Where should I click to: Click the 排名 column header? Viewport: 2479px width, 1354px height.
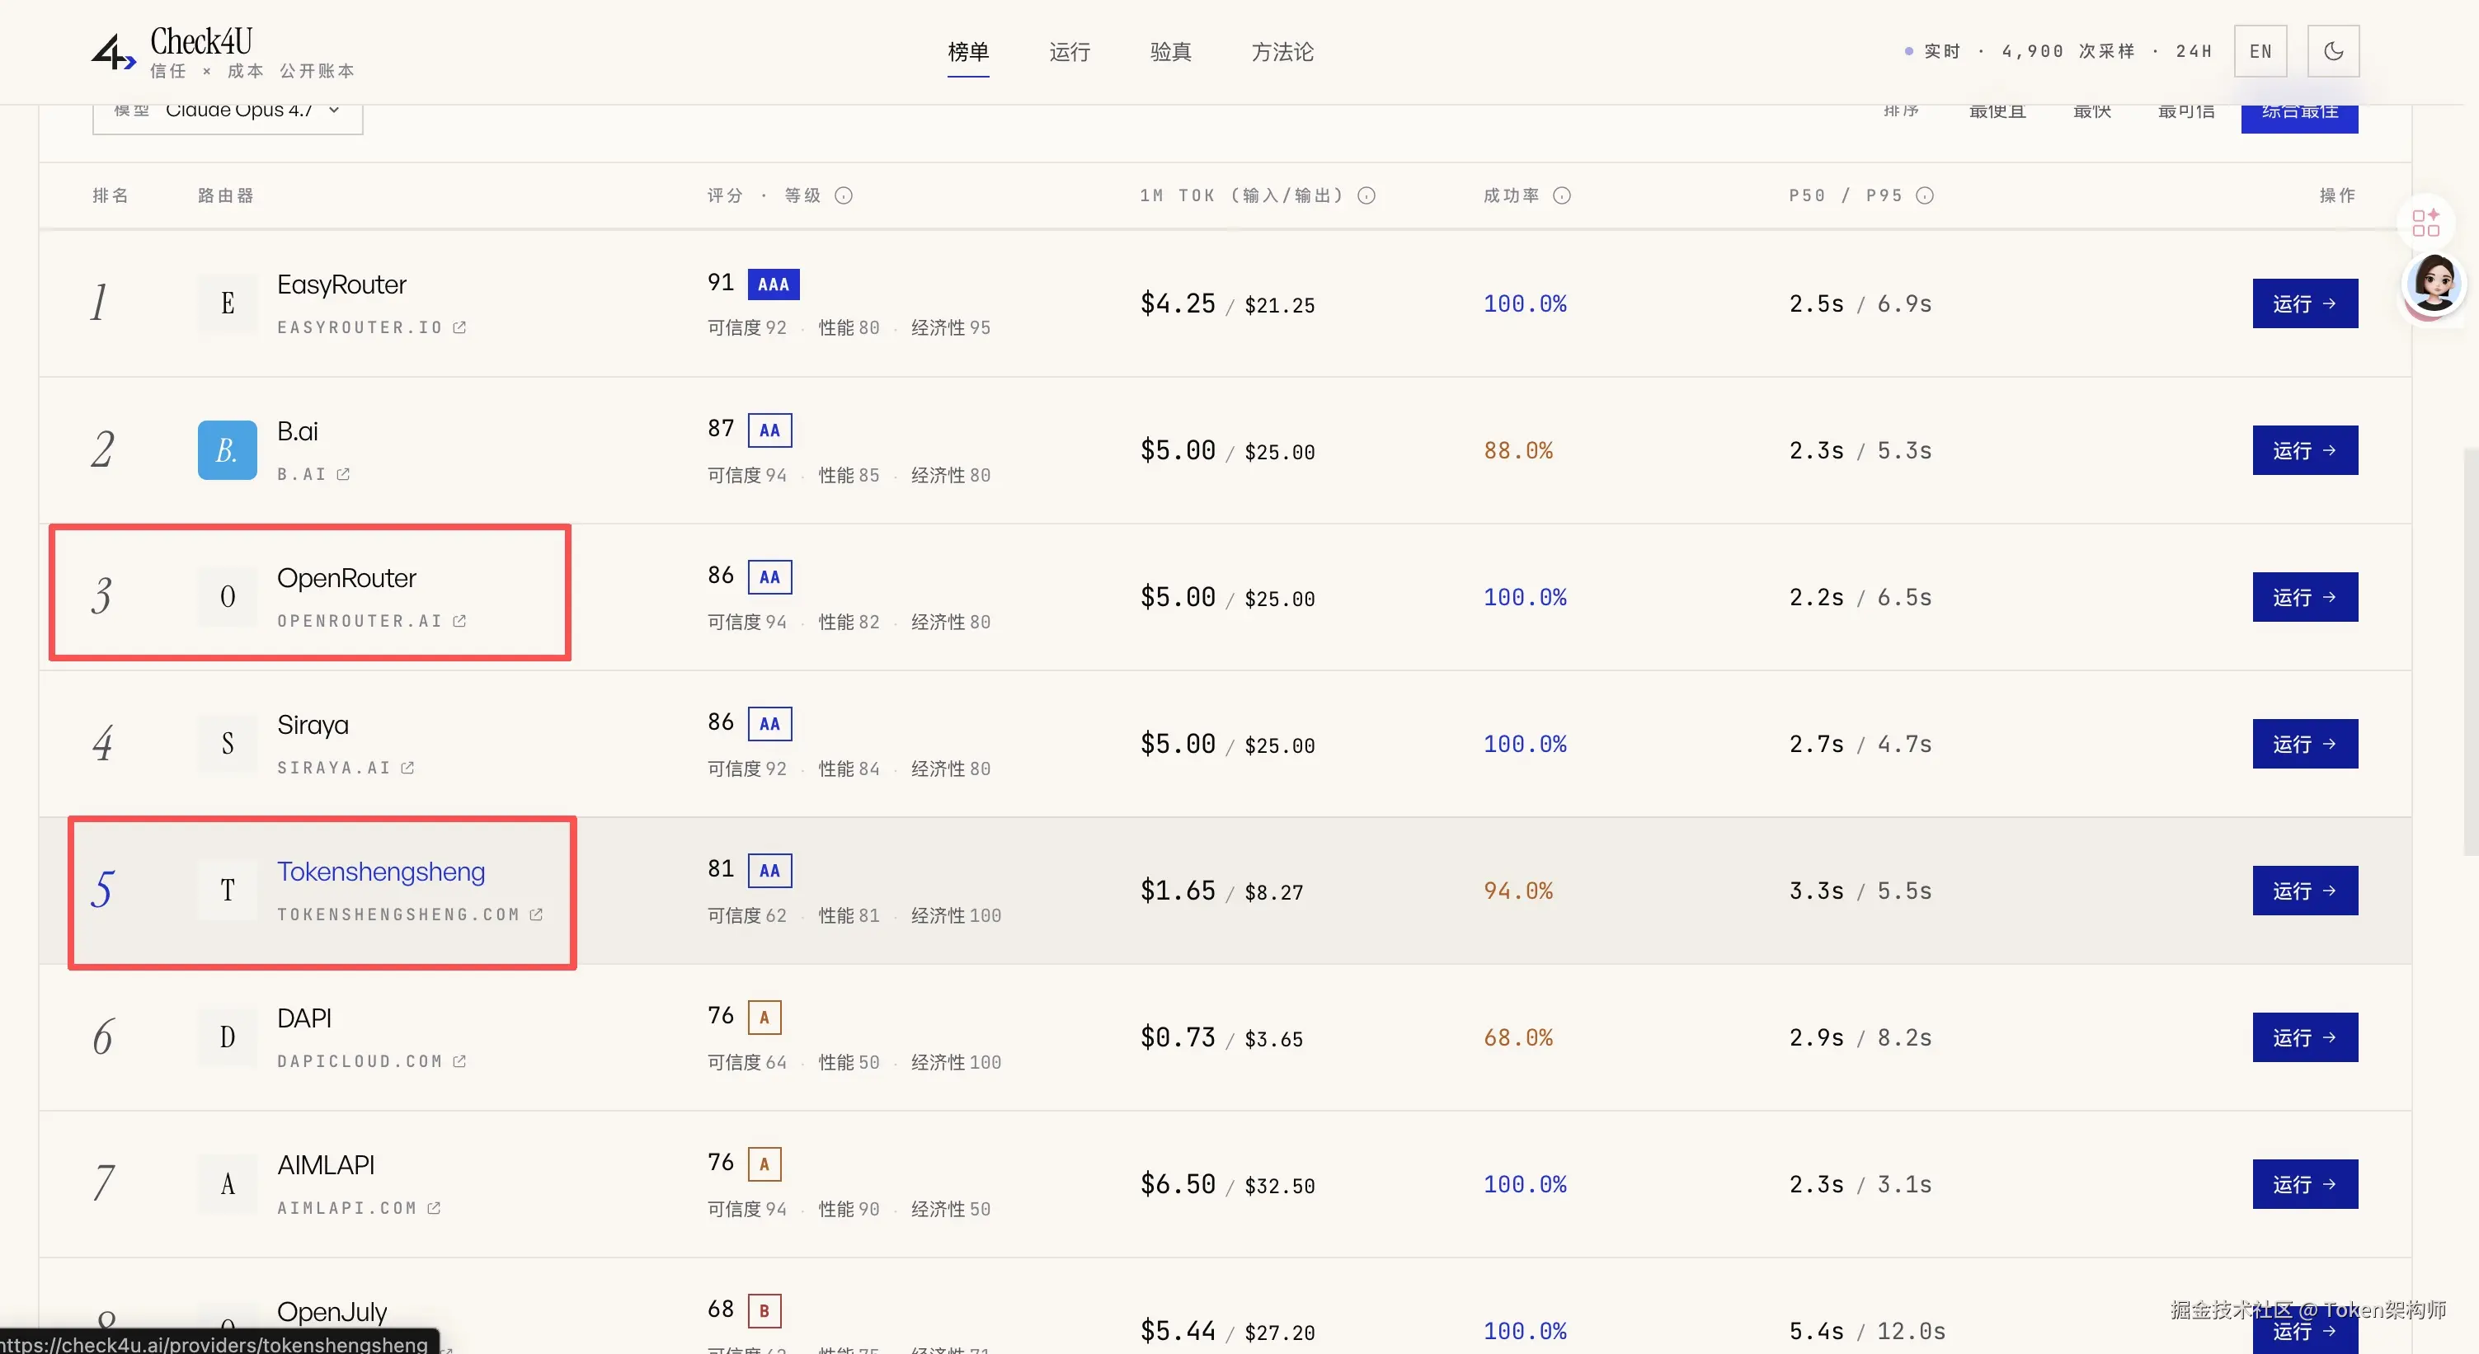[111, 195]
